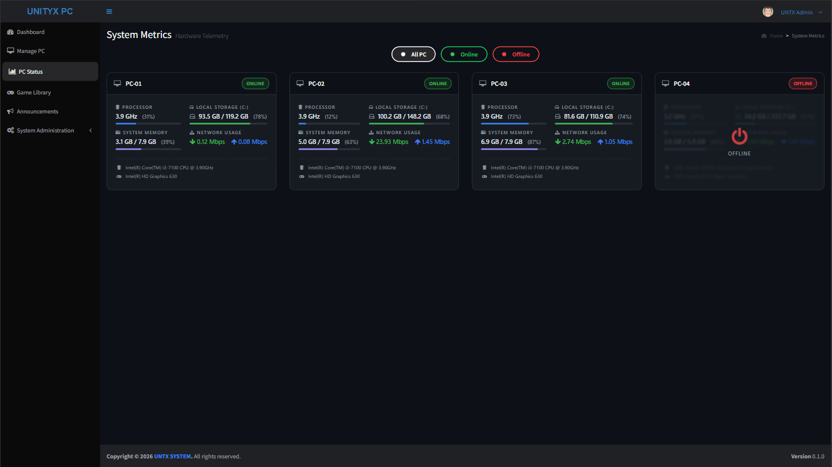Click the PC-03 Intel HD Graphics 630 text

pyautogui.click(x=517, y=176)
